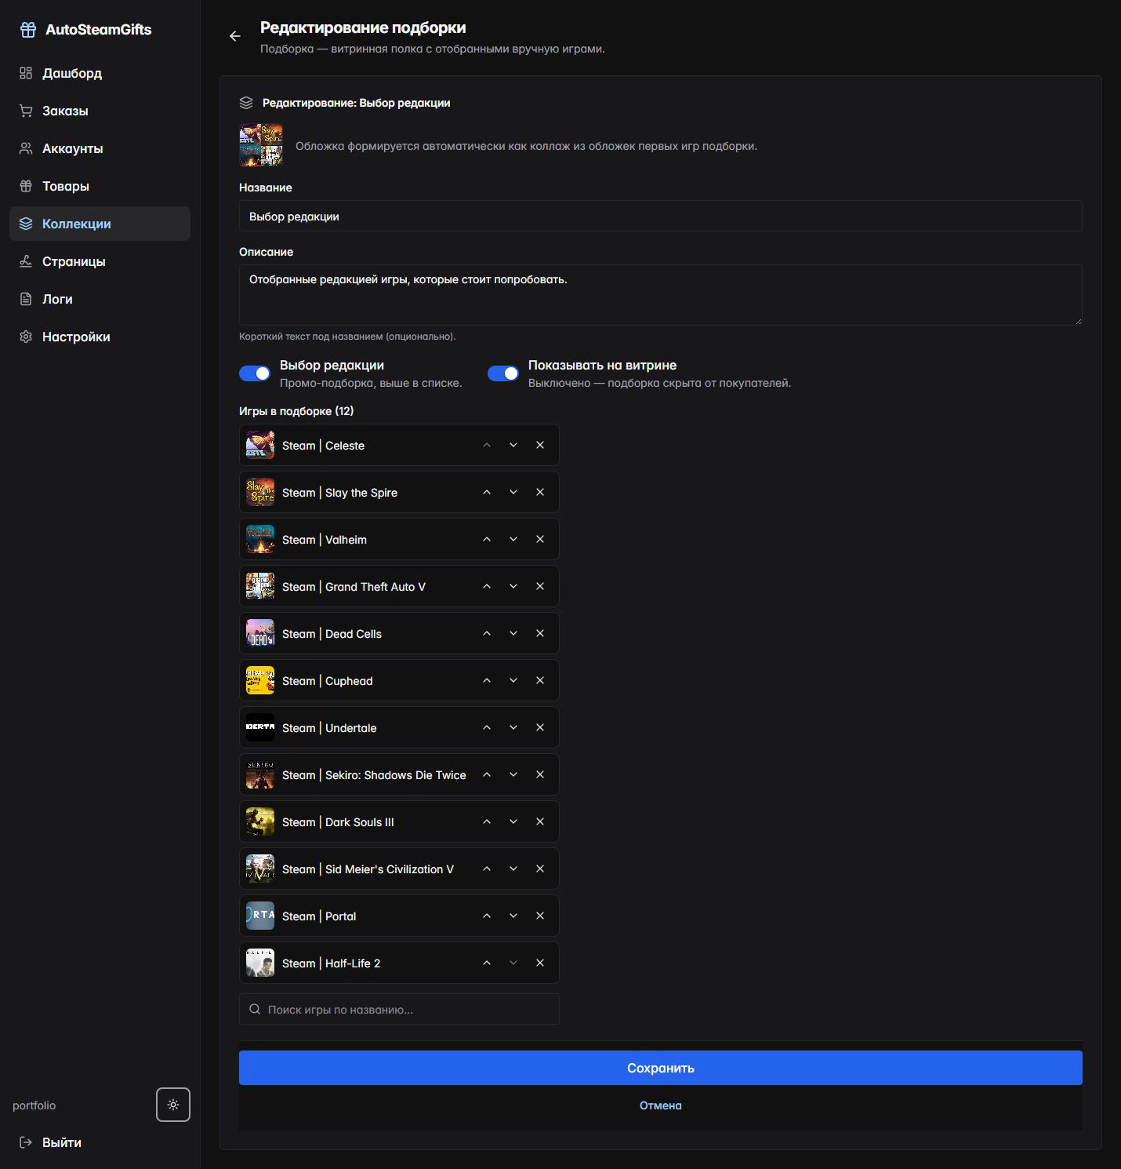
Task: Remove Valheim from the collection
Action: pyautogui.click(x=540, y=539)
